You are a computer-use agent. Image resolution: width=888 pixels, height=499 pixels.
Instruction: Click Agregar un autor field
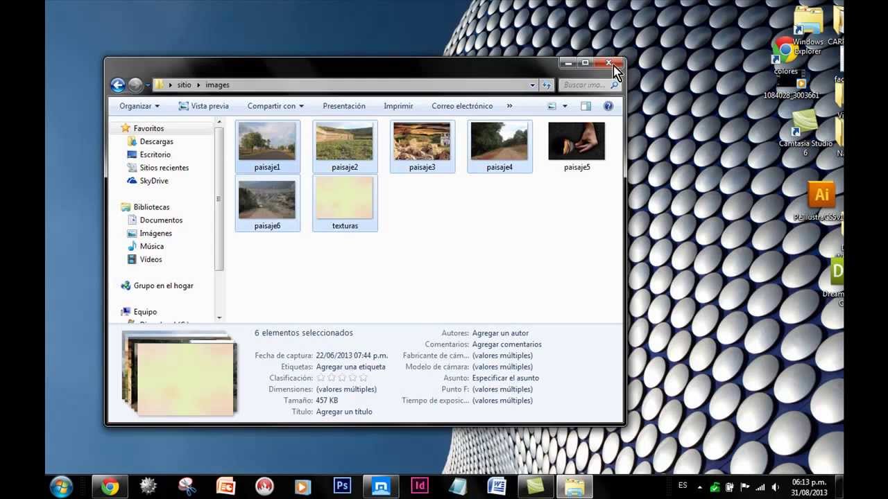500,333
